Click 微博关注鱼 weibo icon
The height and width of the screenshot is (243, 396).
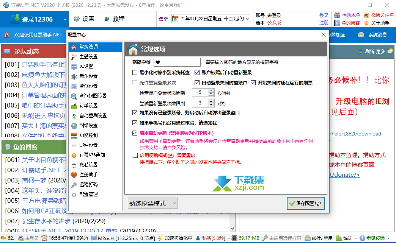coord(366,15)
